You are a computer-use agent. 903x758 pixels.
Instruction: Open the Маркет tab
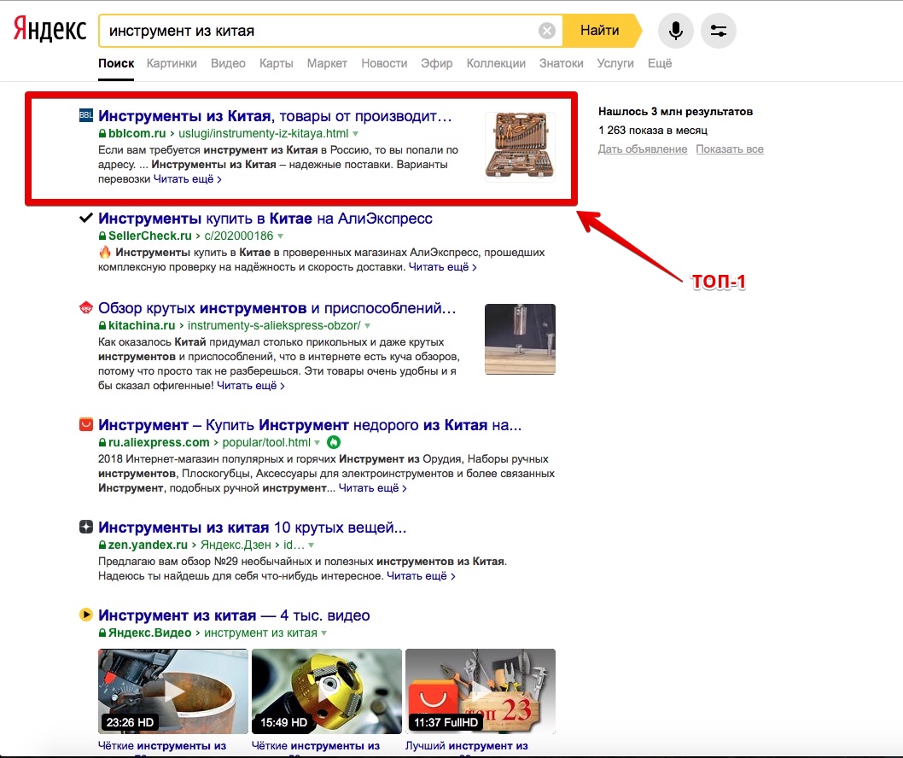(x=327, y=63)
